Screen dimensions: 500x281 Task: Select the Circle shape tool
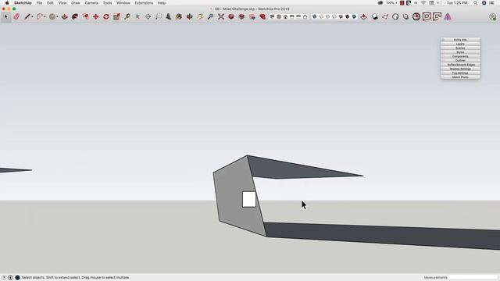click(x=52, y=16)
